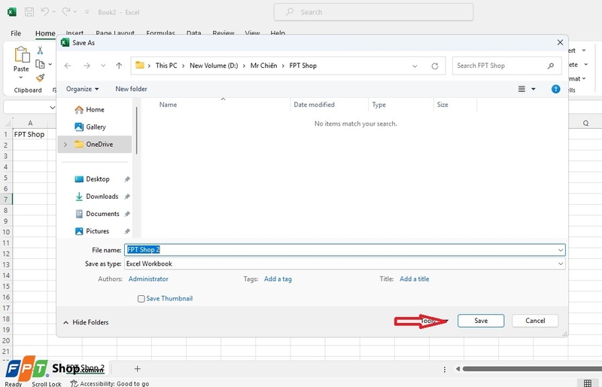The width and height of the screenshot is (602, 387).
Task: Open Documents quick access folder
Action: pyautogui.click(x=102, y=214)
